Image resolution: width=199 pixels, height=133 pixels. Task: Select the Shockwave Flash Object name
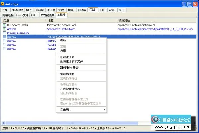[x=61, y=29]
